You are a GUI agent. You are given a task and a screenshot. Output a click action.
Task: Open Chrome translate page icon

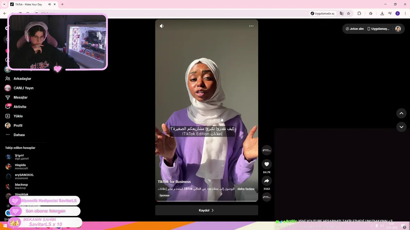pyautogui.click(x=341, y=13)
